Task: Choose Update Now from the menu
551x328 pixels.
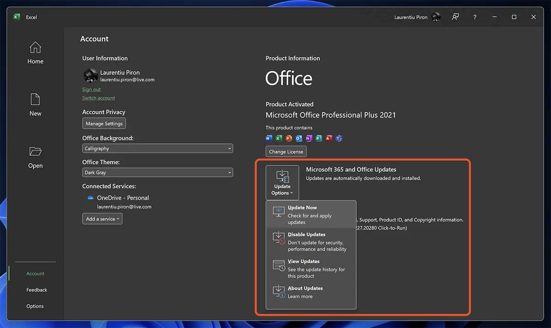Action: point(311,215)
